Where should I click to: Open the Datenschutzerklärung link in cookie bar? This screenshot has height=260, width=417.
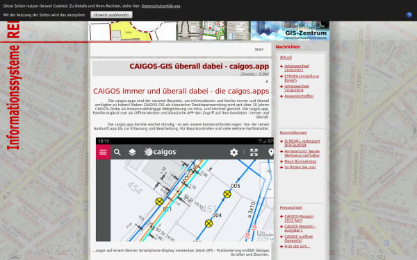click(161, 6)
